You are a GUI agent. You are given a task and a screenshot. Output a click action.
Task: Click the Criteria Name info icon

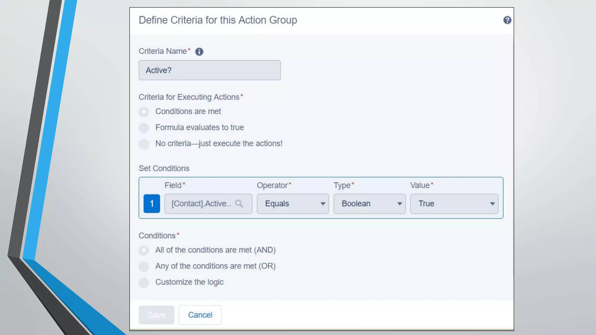pos(199,52)
